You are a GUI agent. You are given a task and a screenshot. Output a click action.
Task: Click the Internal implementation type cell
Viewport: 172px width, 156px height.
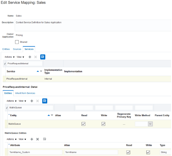[48, 79]
